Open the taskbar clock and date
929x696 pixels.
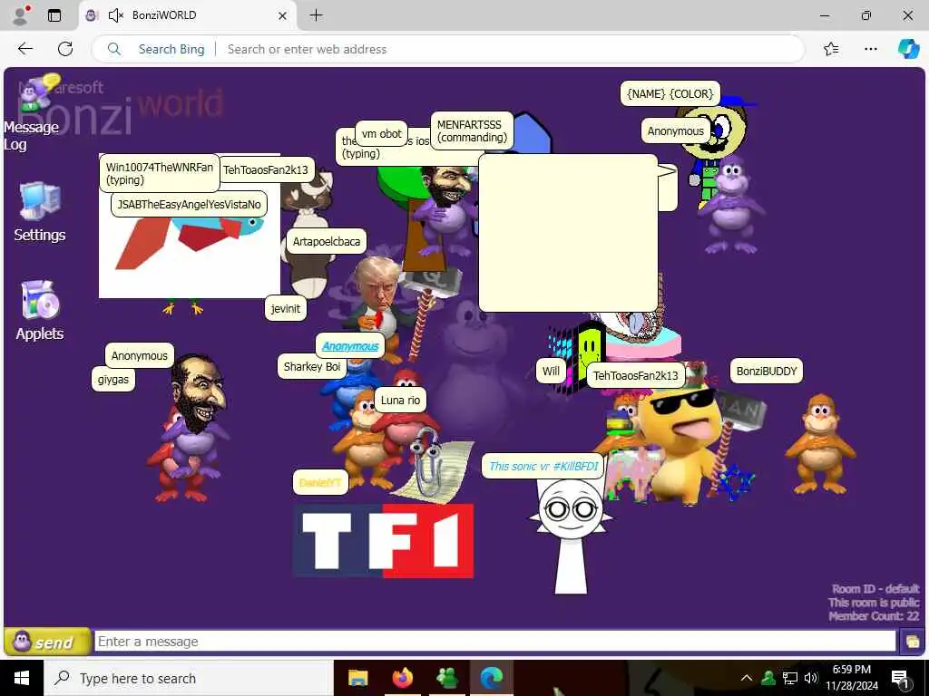(852, 678)
